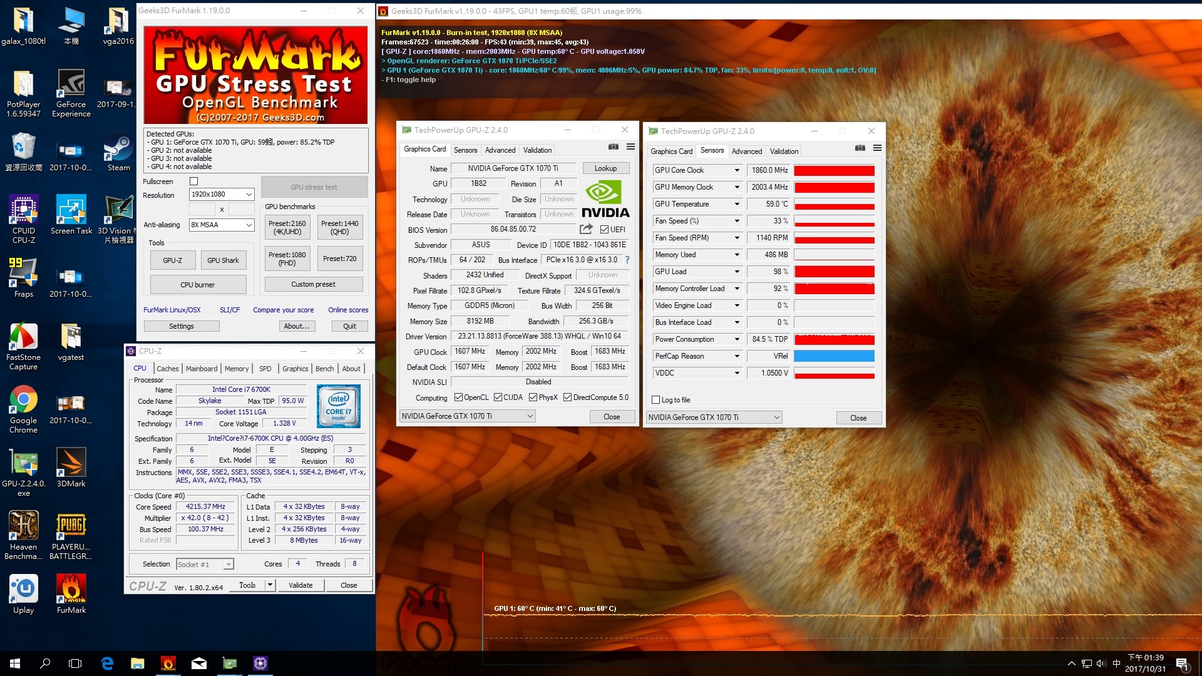Open GPU selector dropdown in GPU-Z Graphics Card window
1202x676 pixels.
[467, 416]
